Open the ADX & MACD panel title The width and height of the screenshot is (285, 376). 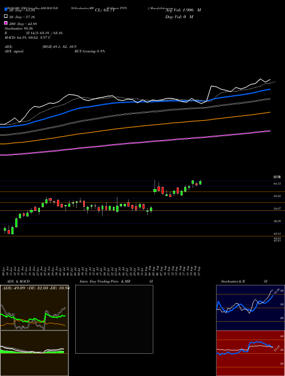tap(15, 281)
